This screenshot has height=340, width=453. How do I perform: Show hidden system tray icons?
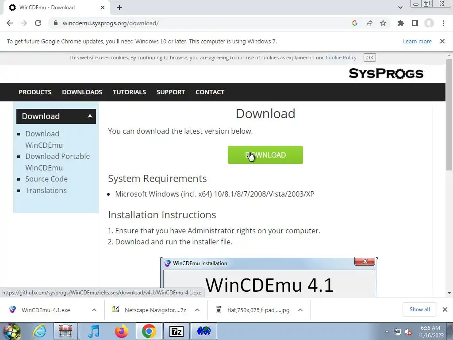point(387,332)
